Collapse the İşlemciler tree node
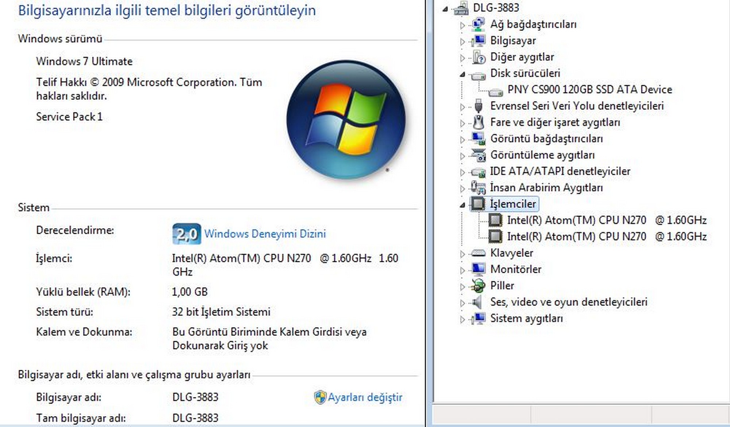 pyautogui.click(x=462, y=205)
